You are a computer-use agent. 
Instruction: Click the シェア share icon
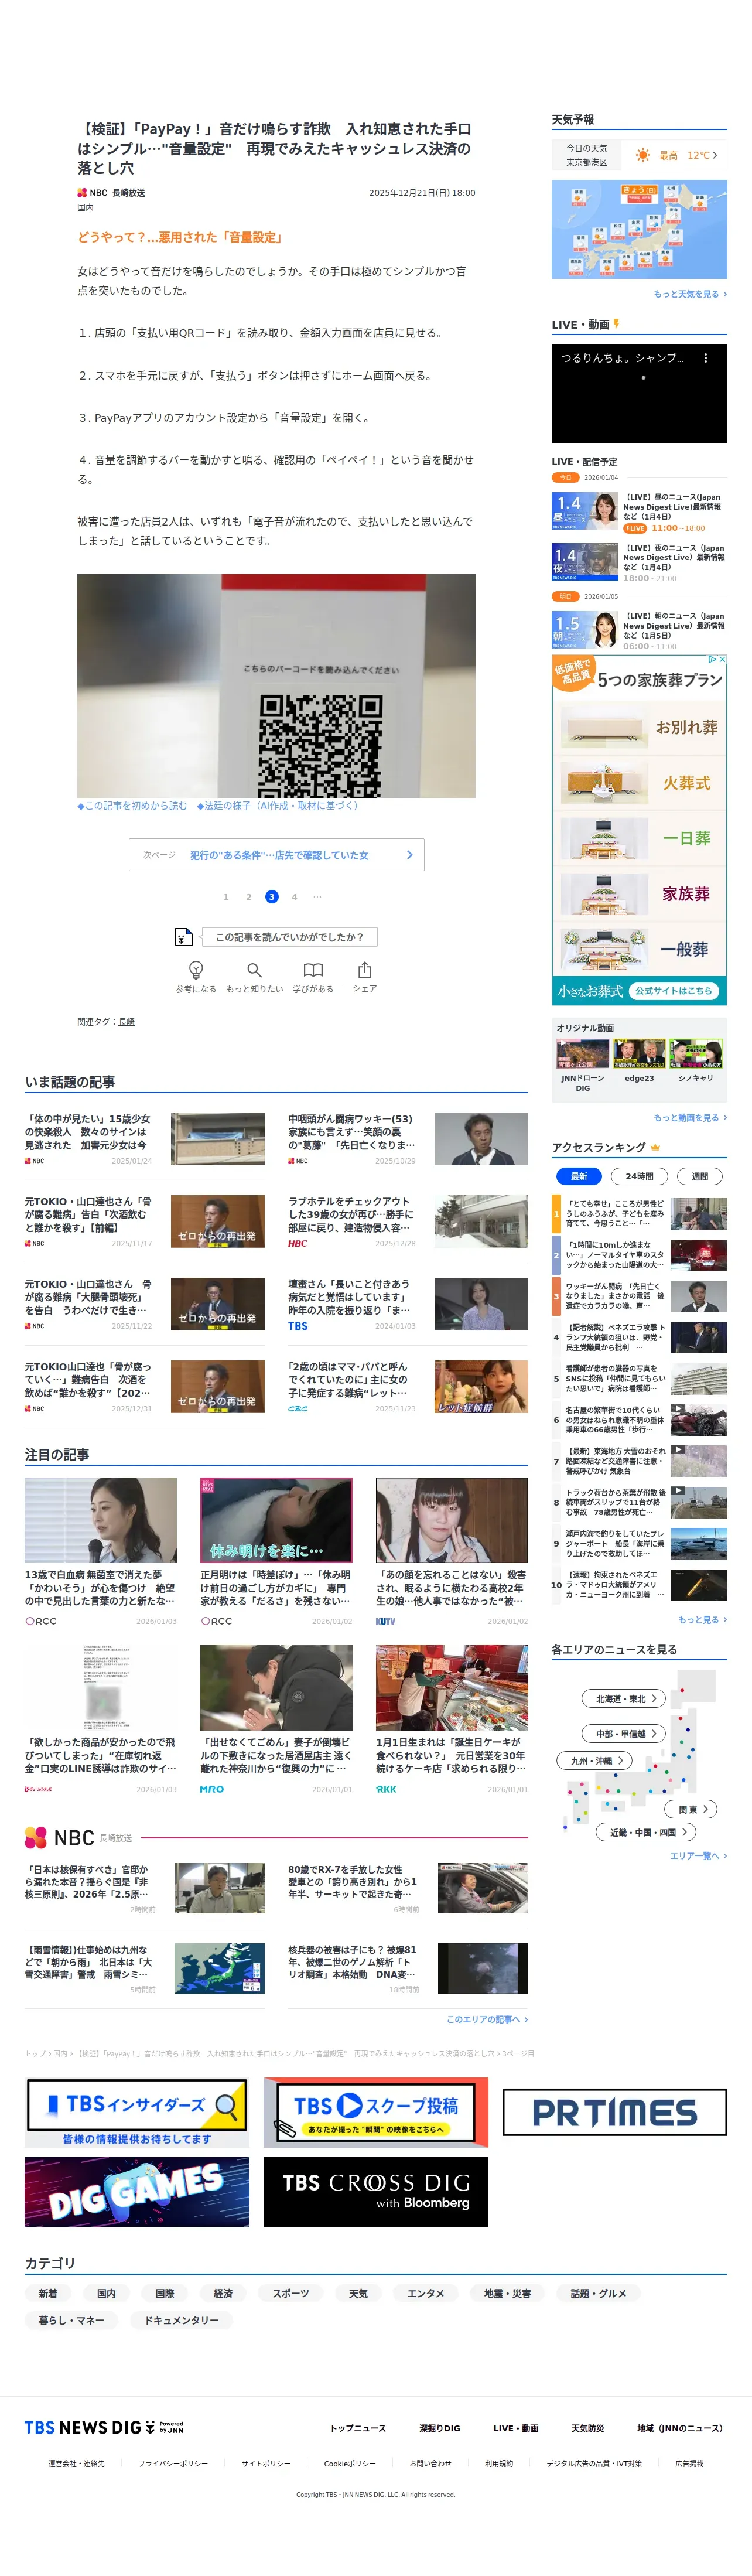tap(365, 969)
